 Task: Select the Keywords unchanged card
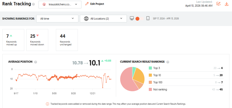(x=67, y=40)
